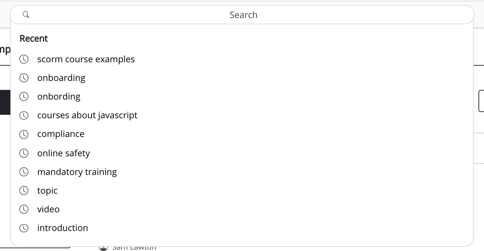The width and height of the screenshot is (484, 251).
Task: Pick the misspelled 'onbording' recent search
Action: [x=59, y=96]
